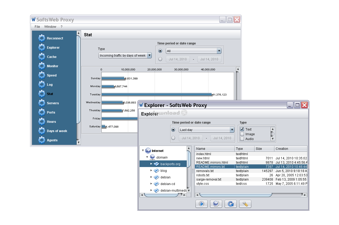Click the debian-multimedia folder icon
This screenshot has width=339, height=225.
coord(157,191)
